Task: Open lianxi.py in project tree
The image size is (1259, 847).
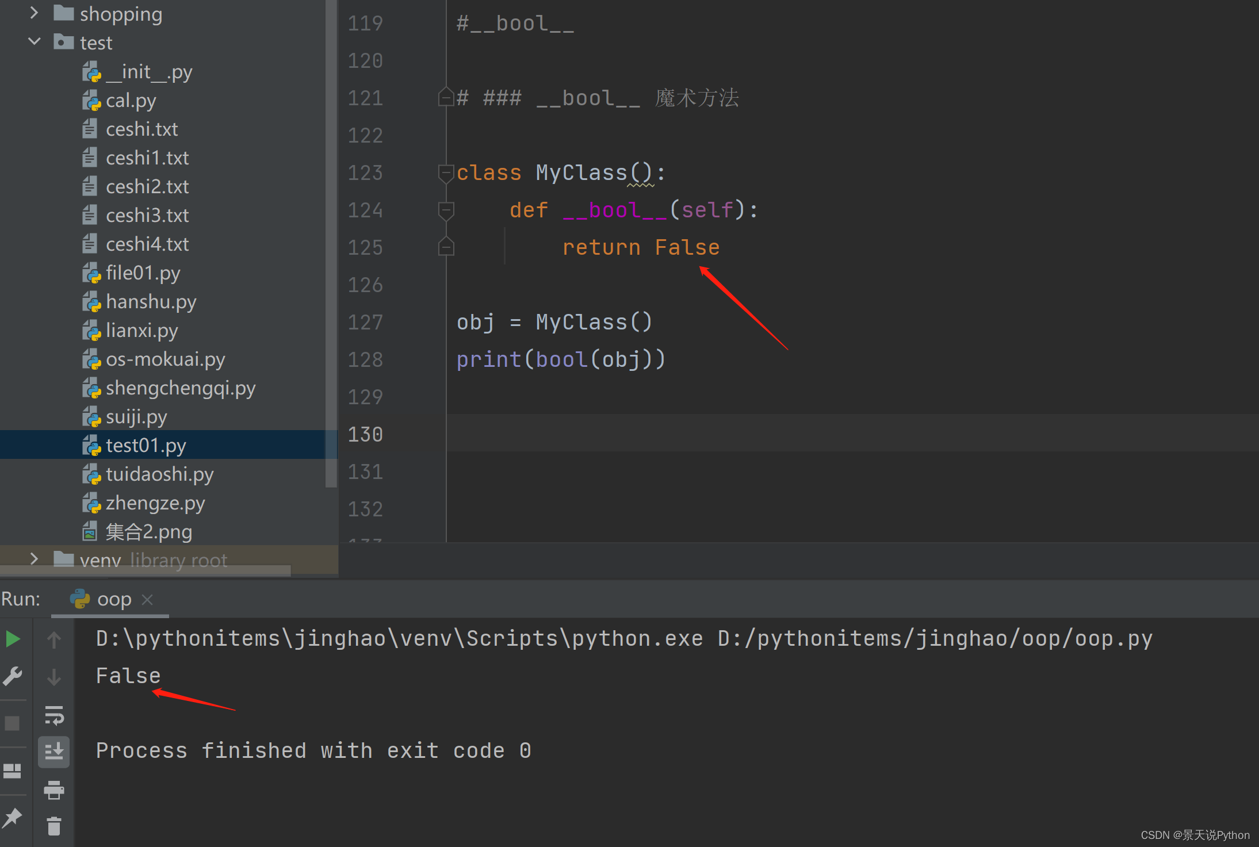Action: pyautogui.click(x=142, y=331)
